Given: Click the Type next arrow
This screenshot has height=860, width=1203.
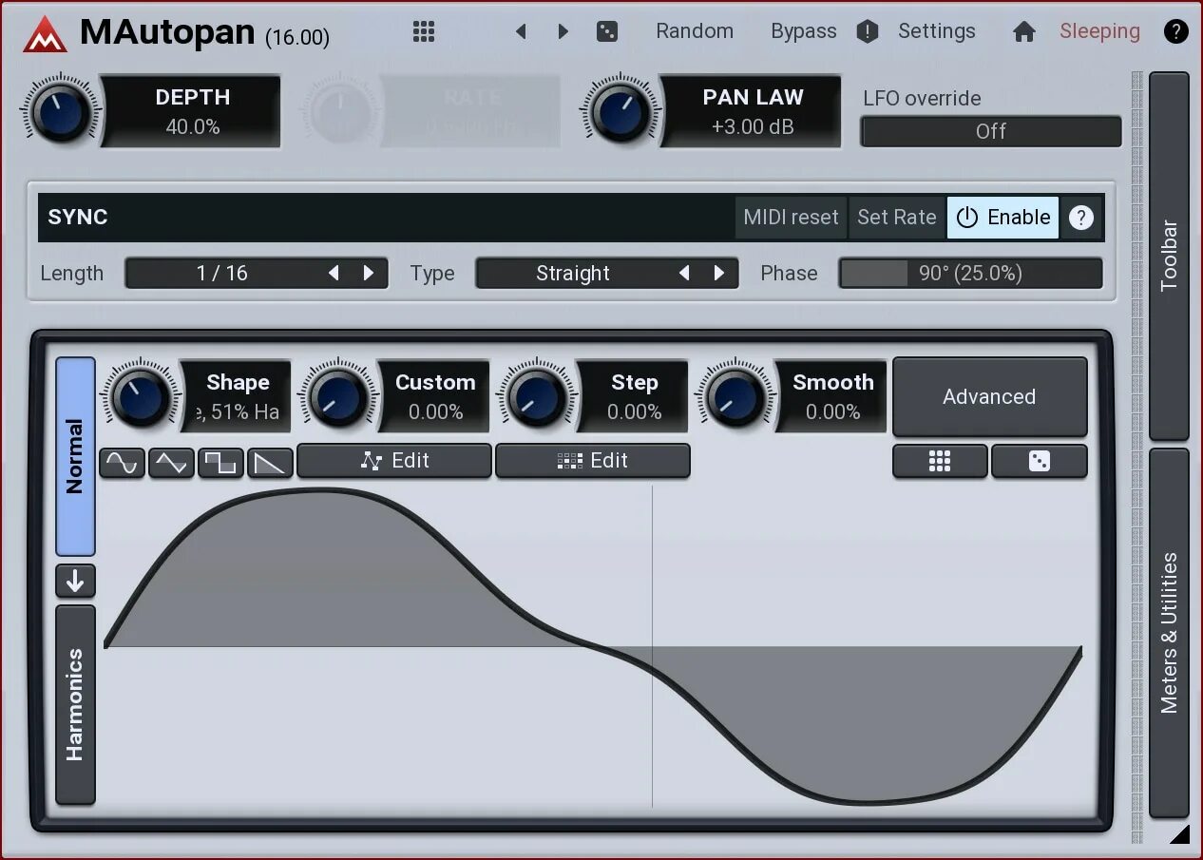Looking at the screenshot, I should pos(719,273).
